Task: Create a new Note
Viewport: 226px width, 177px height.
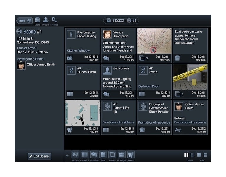Action: [x=103, y=155]
